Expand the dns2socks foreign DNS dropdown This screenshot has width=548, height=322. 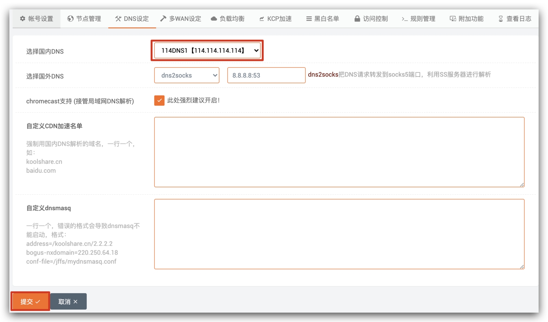tap(187, 75)
